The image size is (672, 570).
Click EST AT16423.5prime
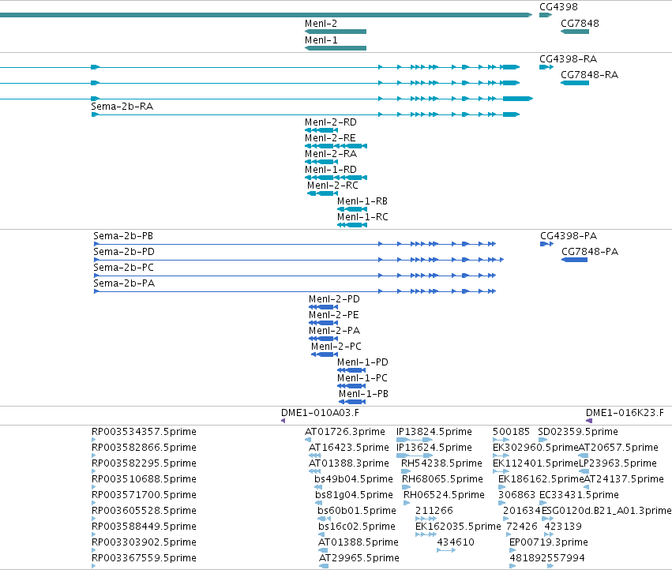coord(315,456)
